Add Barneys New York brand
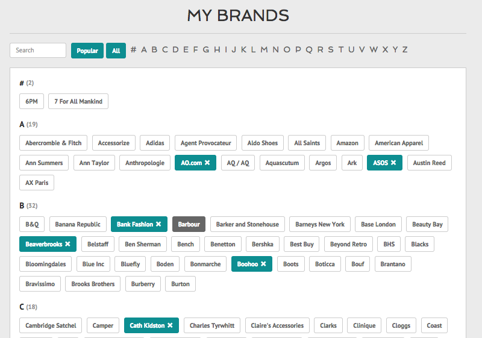Image resolution: width=482 pixels, height=338 pixels. click(x=320, y=224)
